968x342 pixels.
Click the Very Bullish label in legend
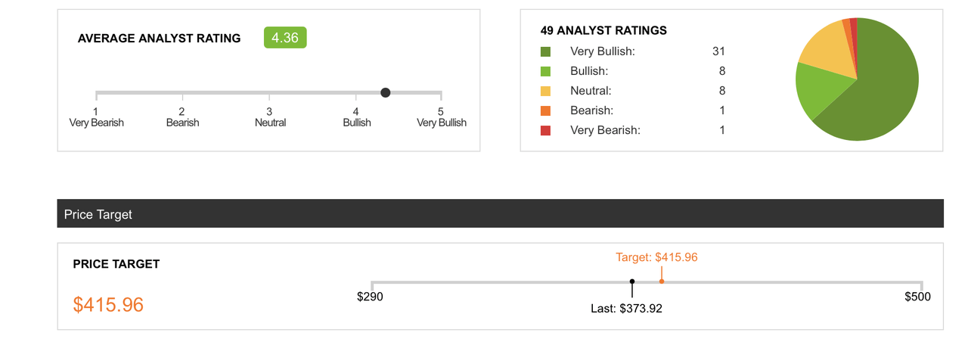(602, 51)
